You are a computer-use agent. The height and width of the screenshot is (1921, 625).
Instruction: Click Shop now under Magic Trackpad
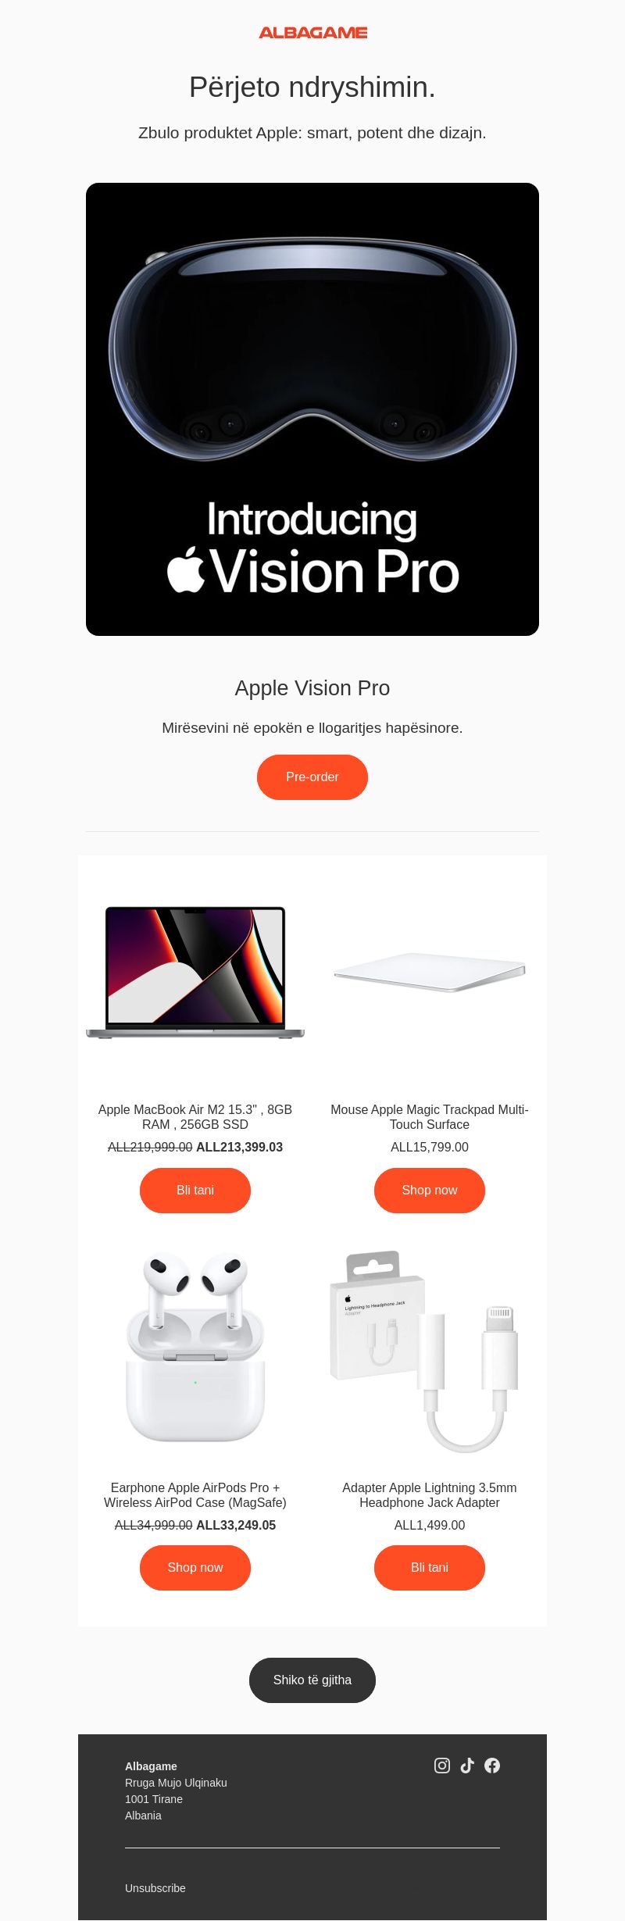click(x=430, y=1191)
